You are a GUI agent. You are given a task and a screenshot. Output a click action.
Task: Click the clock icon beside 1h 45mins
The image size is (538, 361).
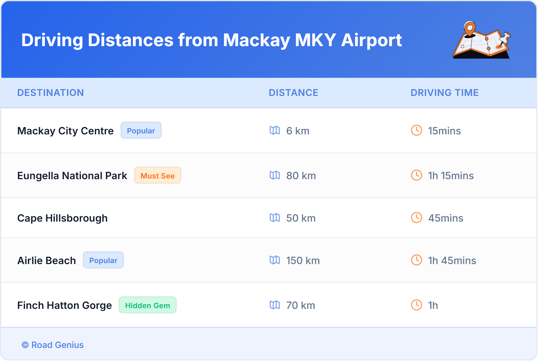pyautogui.click(x=416, y=260)
